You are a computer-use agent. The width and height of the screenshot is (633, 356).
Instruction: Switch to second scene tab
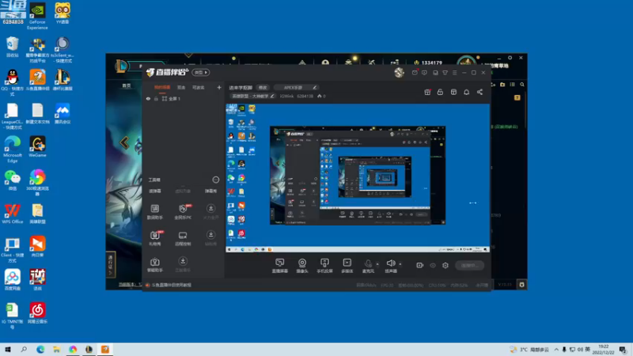[181, 87]
